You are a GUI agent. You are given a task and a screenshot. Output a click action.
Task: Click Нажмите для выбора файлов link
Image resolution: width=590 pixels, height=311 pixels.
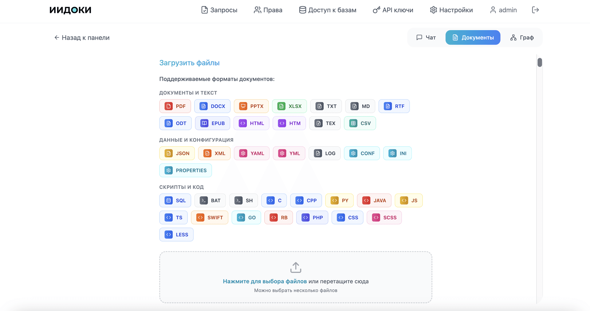(x=265, y=281)
